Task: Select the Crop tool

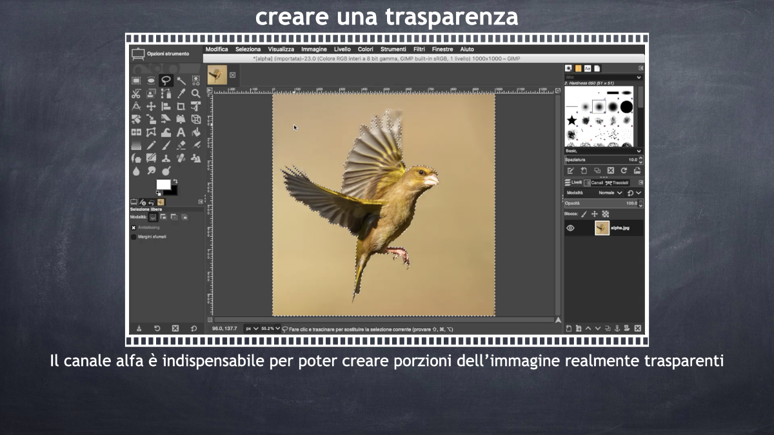Action: click(181, 106)
